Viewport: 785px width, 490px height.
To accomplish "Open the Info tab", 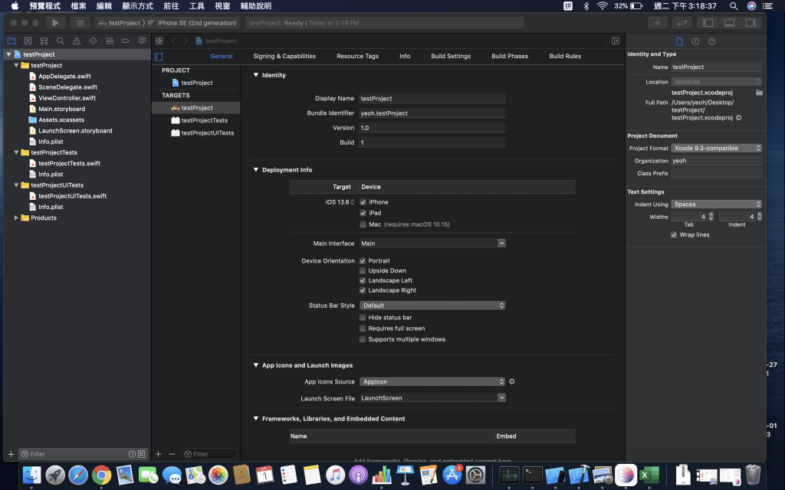I will pos(405,56).
